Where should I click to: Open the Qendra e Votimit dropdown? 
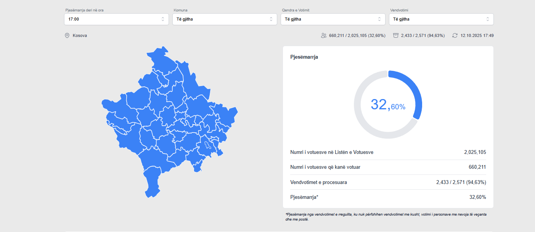(x=333, y=19)
